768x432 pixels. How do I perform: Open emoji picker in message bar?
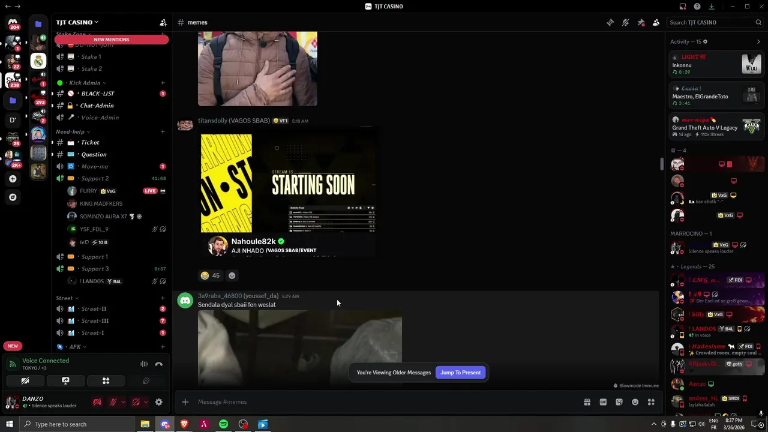[635, 402]
